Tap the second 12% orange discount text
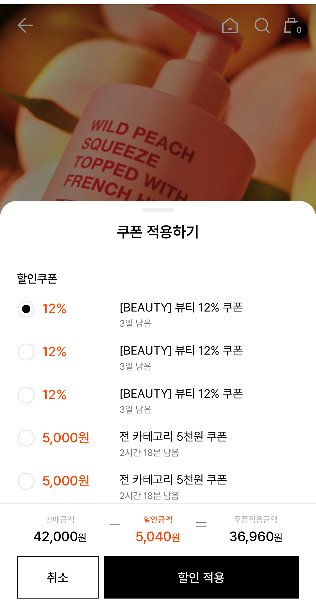This screenshot has width=316, height=607. click(x=54, y=352)
